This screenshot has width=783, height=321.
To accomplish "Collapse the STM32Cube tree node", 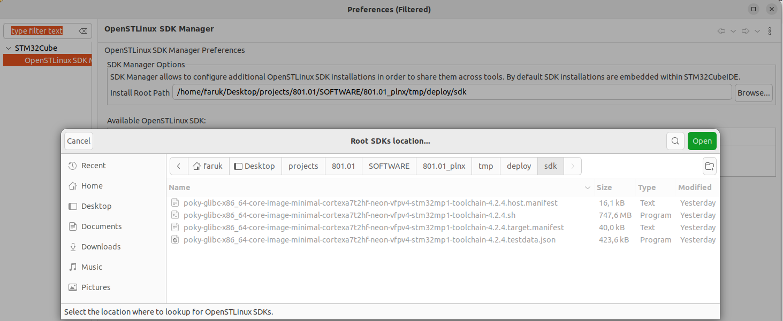I will click(x=8, y=48).
